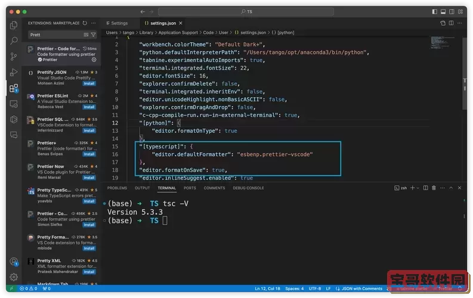The width and height of the screenshot is (473, 298).
Task: Close the terminal panel
Action: pos(459,188)
